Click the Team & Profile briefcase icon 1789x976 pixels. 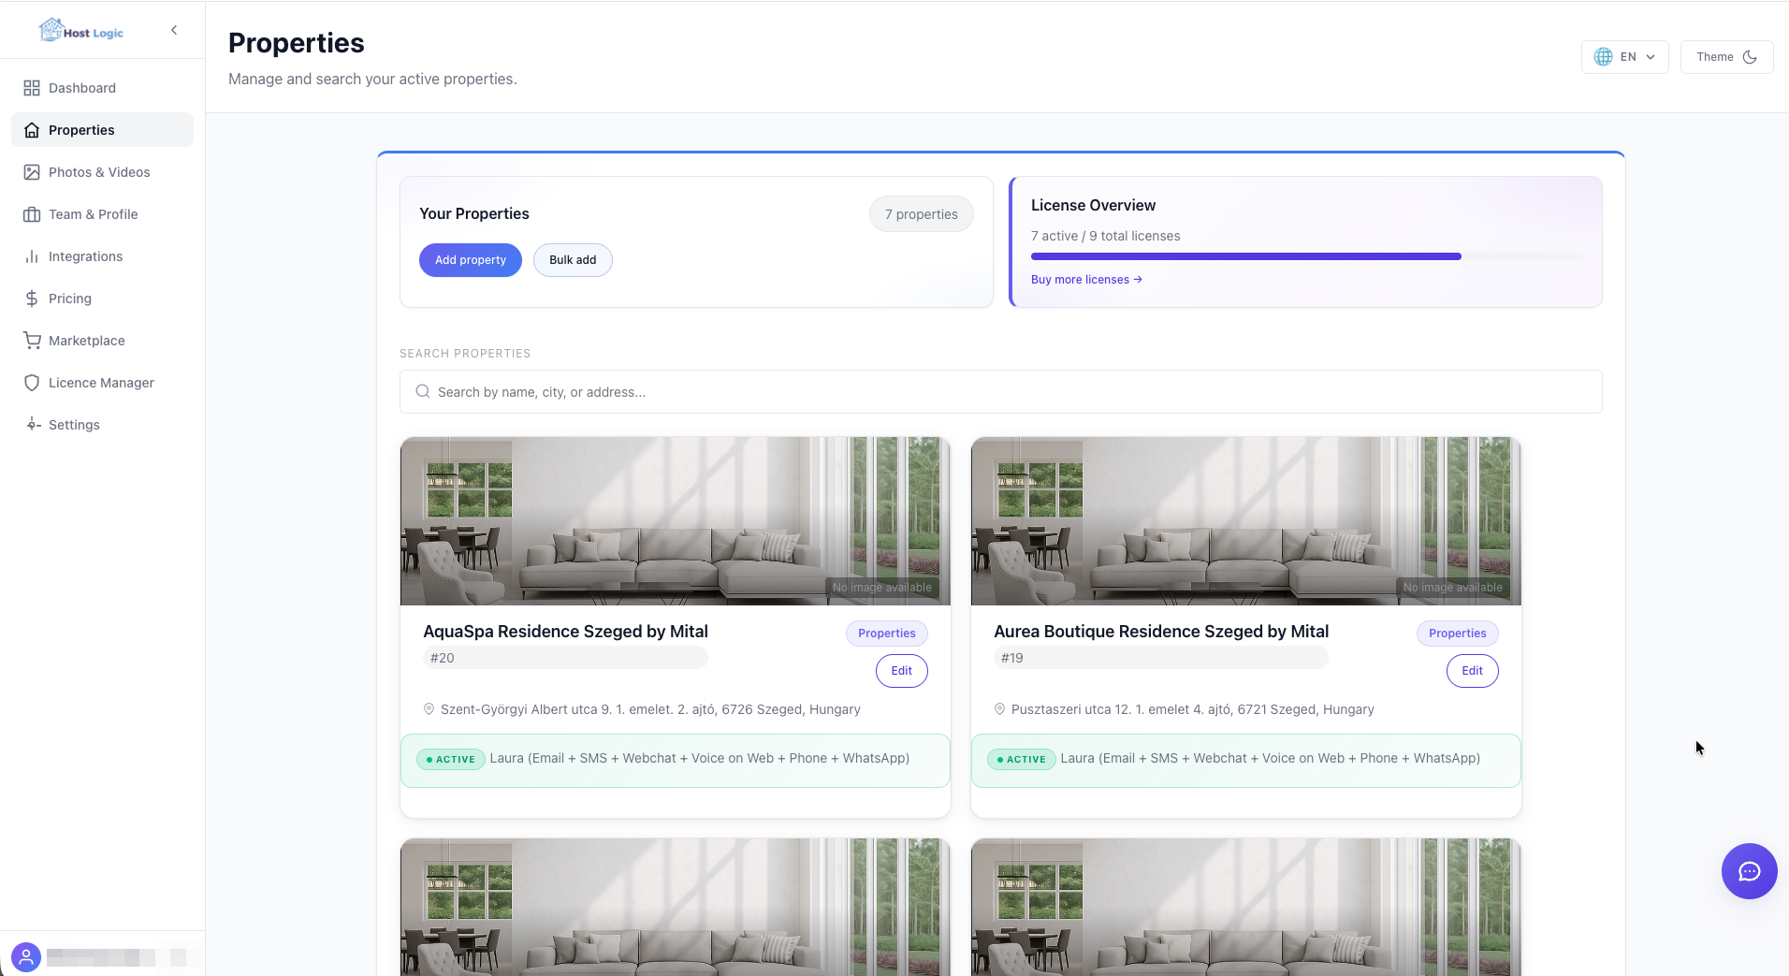[x=32, y=214]
